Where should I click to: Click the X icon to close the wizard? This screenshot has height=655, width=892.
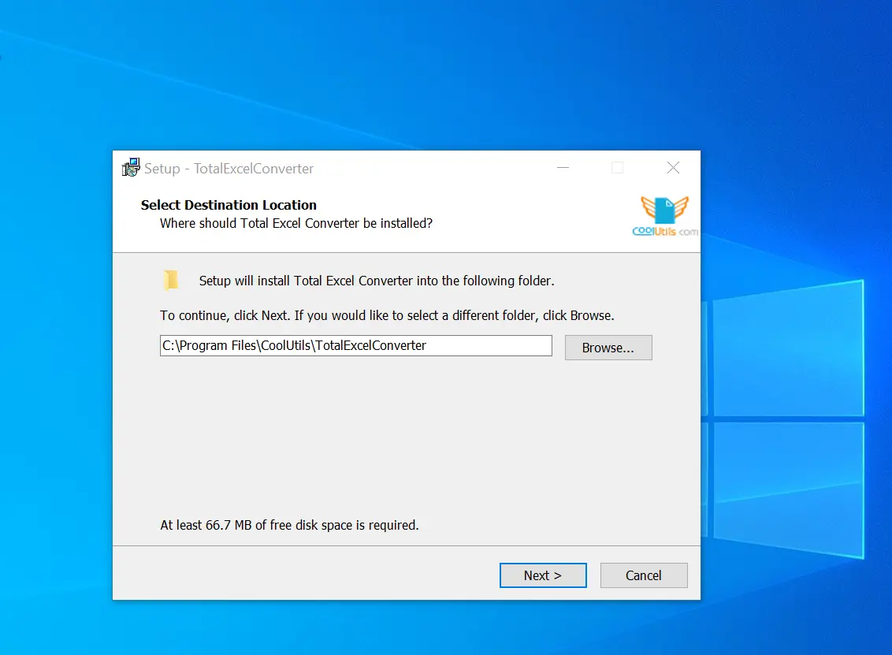pos(673,168)
